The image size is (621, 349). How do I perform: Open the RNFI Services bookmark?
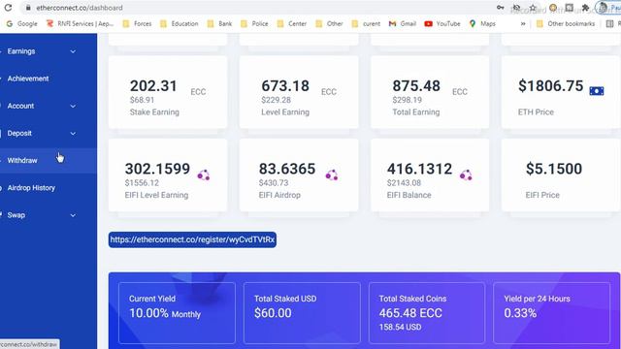(x=80, y=23)
